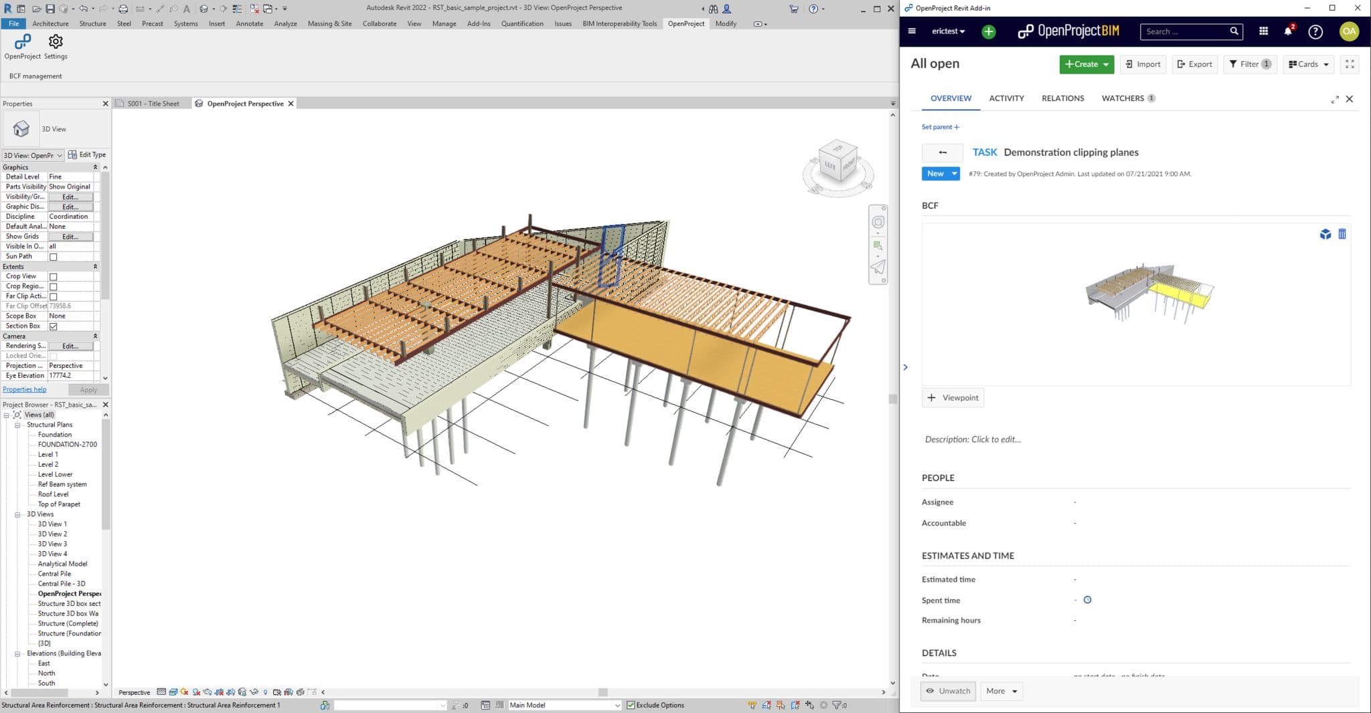Delete the viewpoint using the trash icon
Viewport: 1371px width, 713px height.
[1342, 234]
